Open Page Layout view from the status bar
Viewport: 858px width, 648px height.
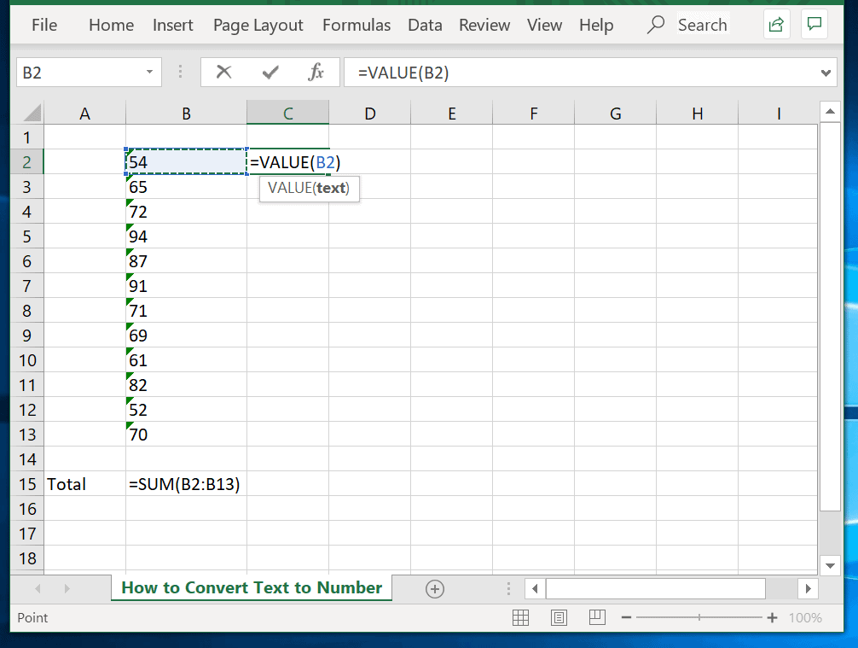[559, 617]
